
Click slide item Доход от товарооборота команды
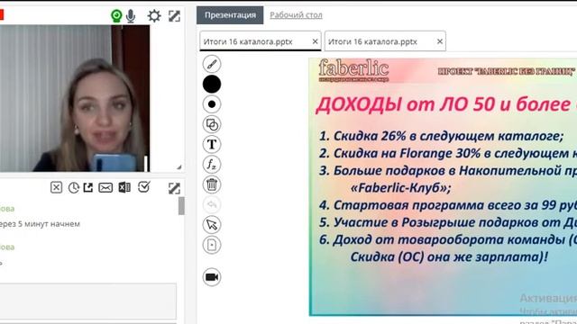pos(448,239)
